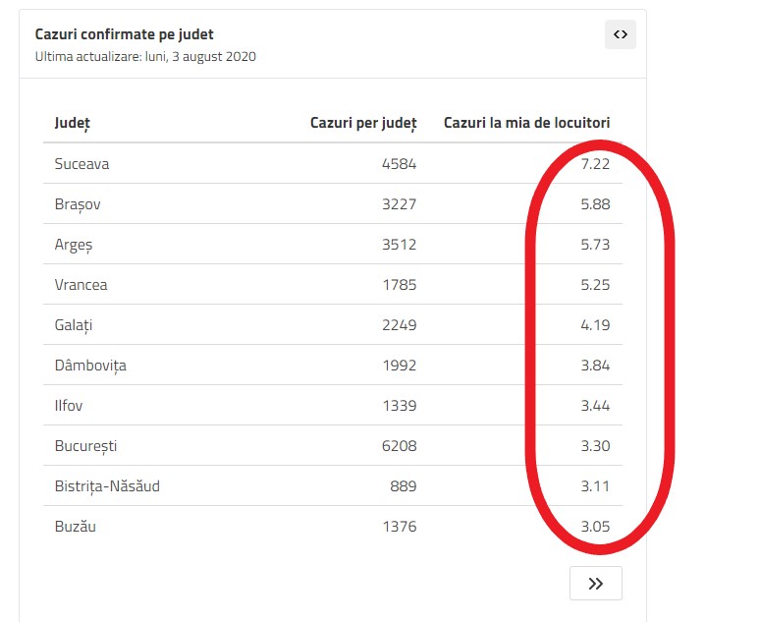Click the embed code icon
760x622 pixels.
pos(620,34)
